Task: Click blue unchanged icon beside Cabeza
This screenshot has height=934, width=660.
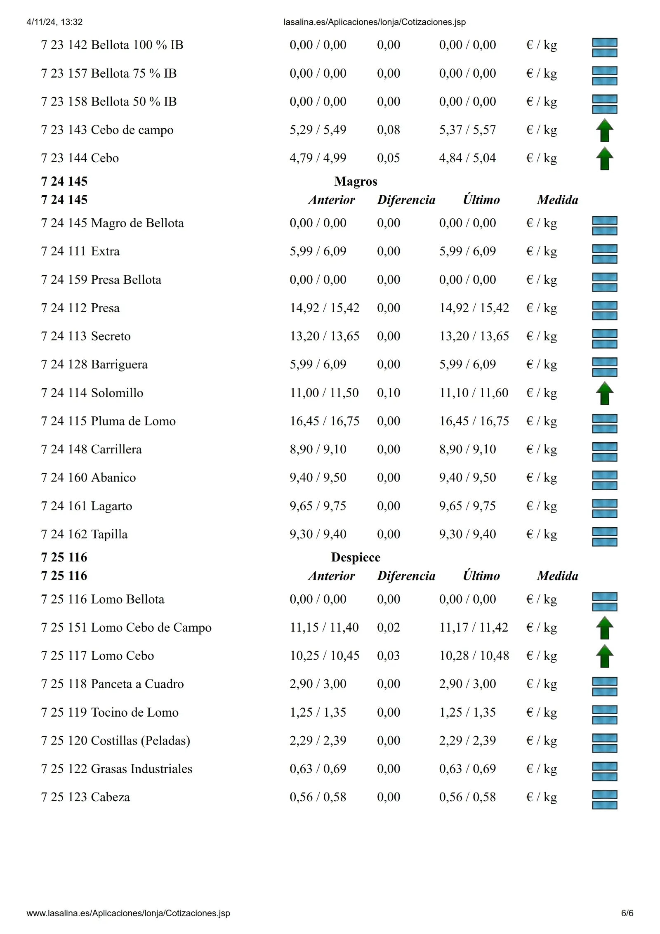Action: [605, 800]
